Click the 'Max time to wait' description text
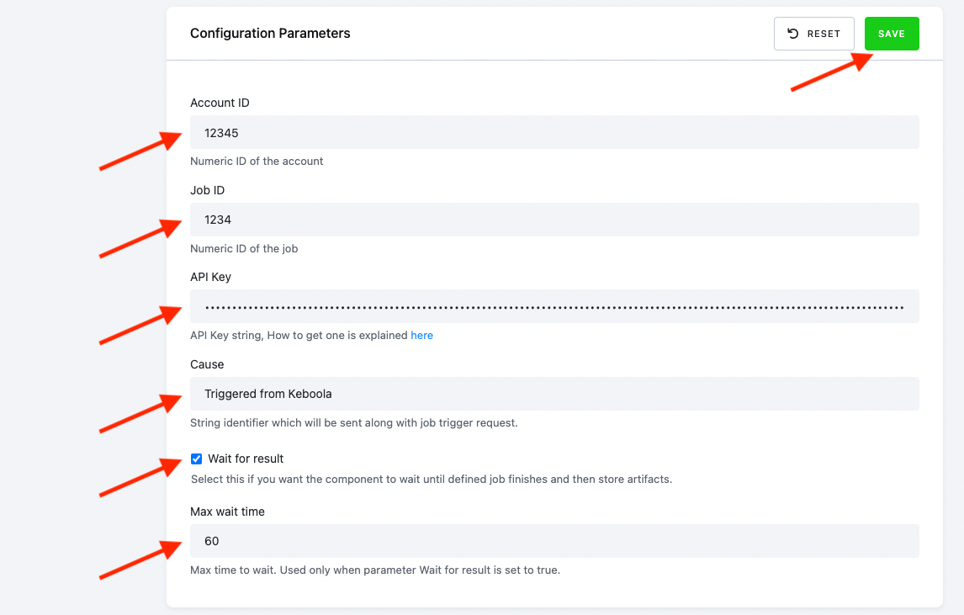This screenshot has width=964, height=615. [375, 570]
